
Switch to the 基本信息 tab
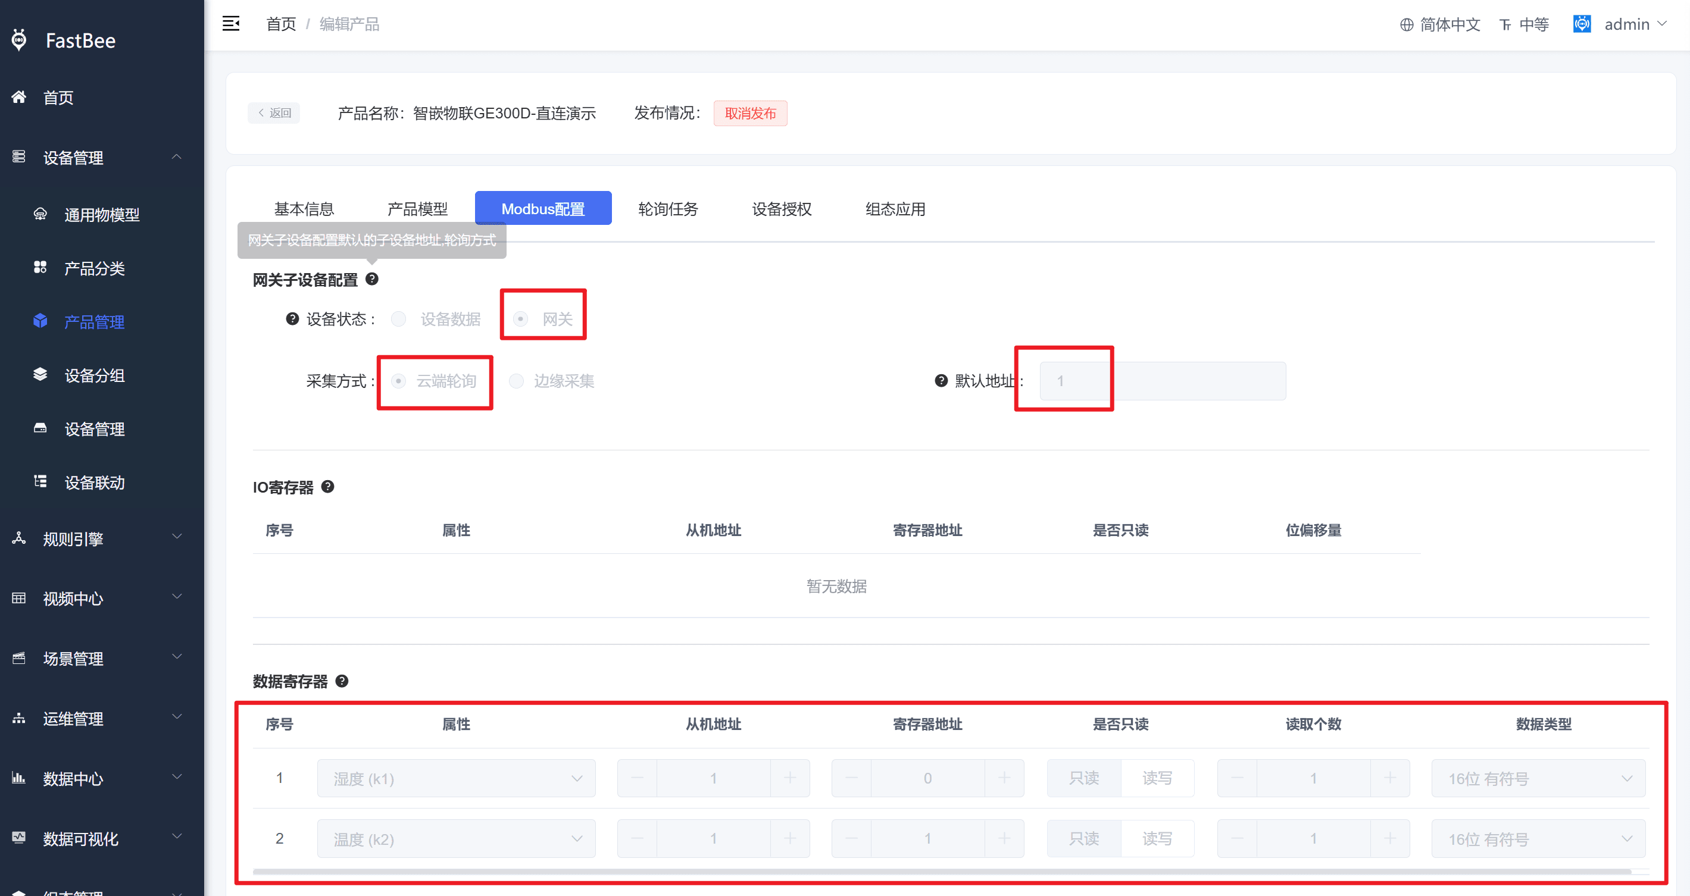pyautogui.click(x=304, y=209)
